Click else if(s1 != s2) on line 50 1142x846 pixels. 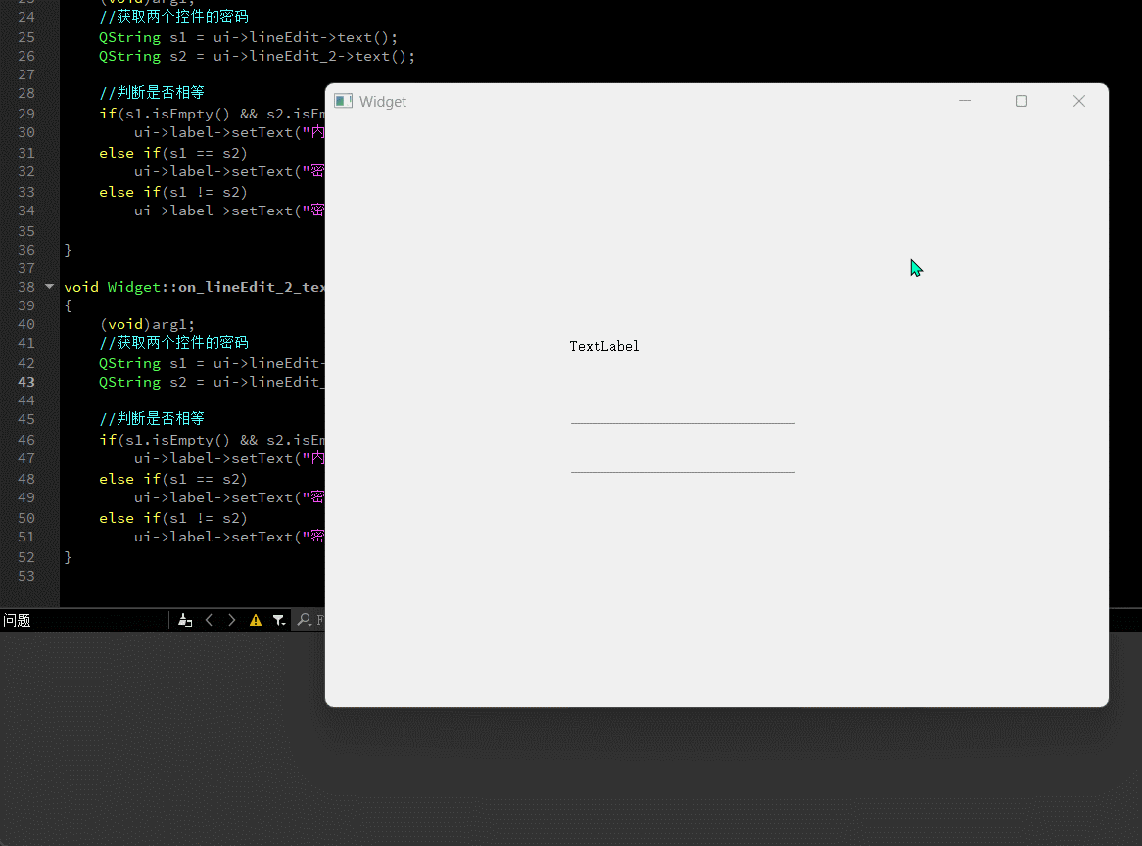(x=173, y=518)
